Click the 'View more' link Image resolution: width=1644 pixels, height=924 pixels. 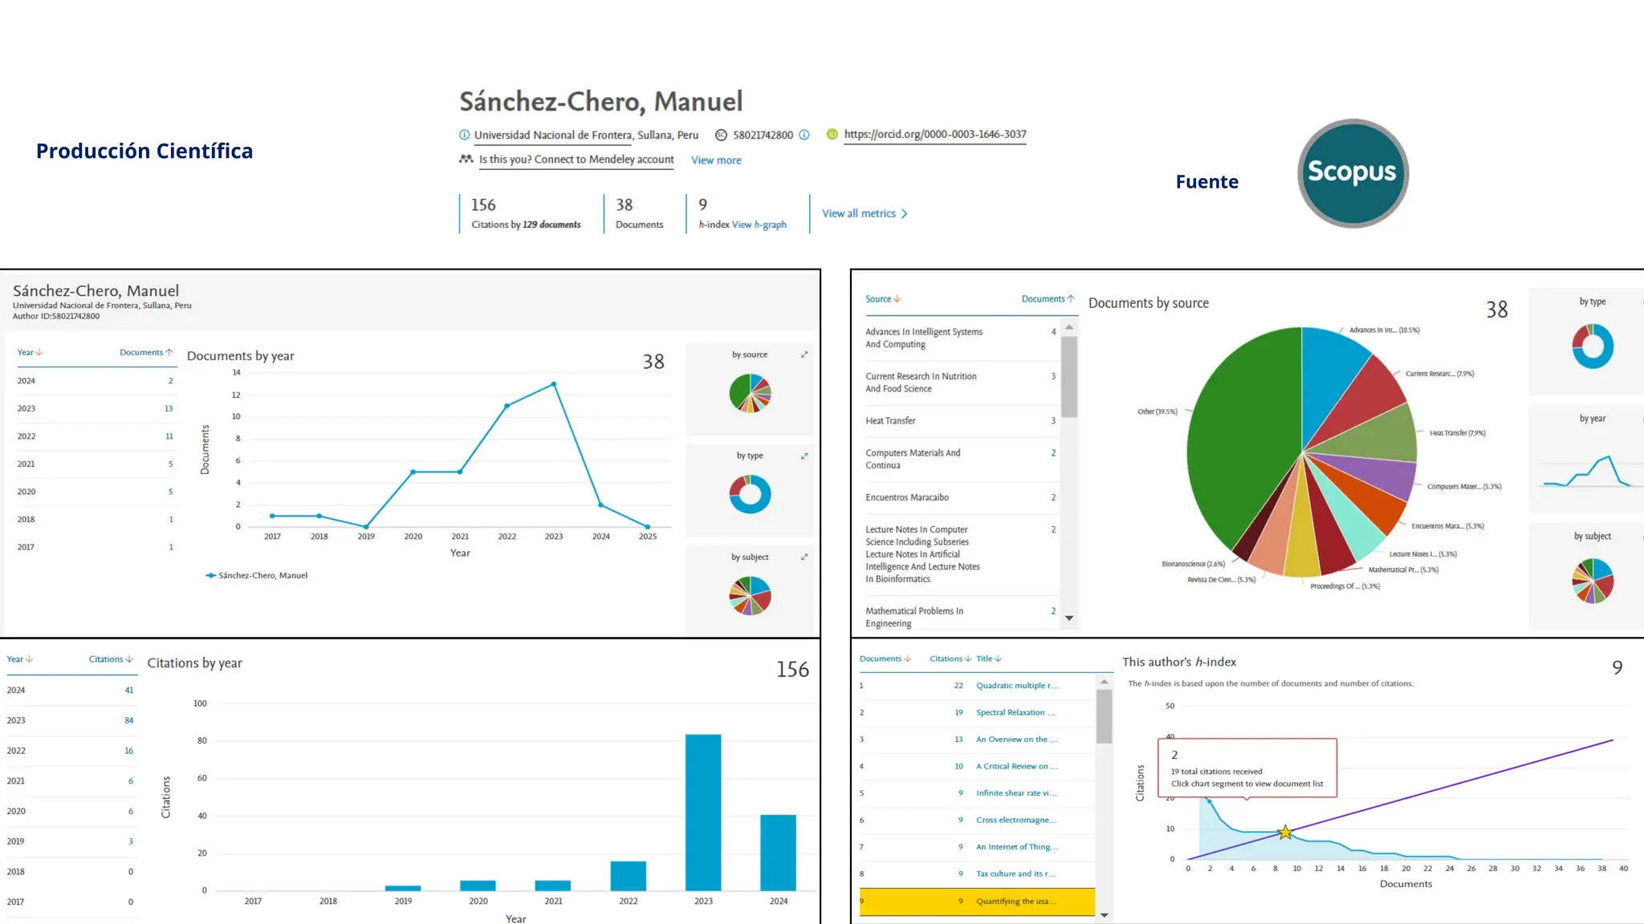point(716,160)
